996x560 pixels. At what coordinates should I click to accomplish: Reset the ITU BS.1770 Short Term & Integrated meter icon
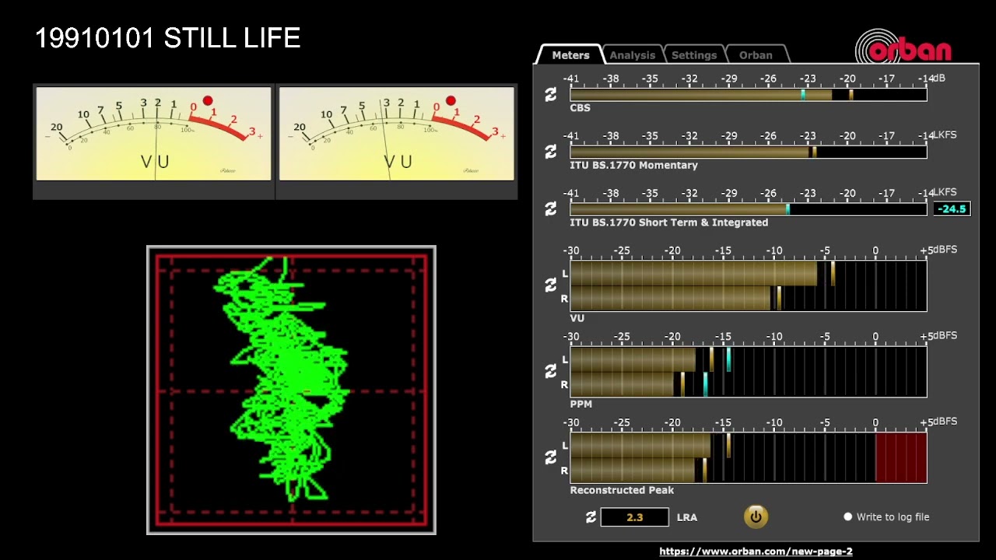pyautogui.click(x=551, y=209)
